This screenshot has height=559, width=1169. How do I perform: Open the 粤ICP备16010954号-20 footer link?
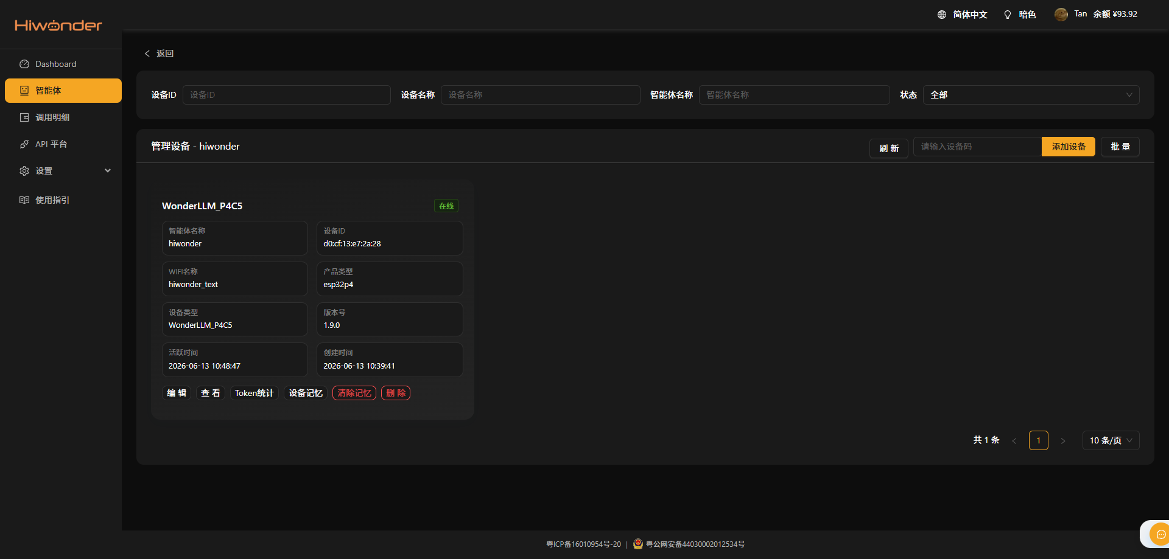(x=584, y=544)
